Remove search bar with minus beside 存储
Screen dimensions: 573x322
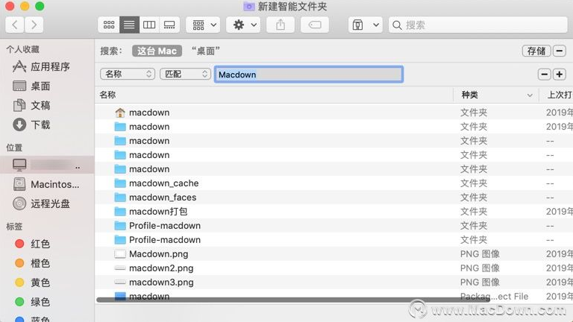point(559,51)
